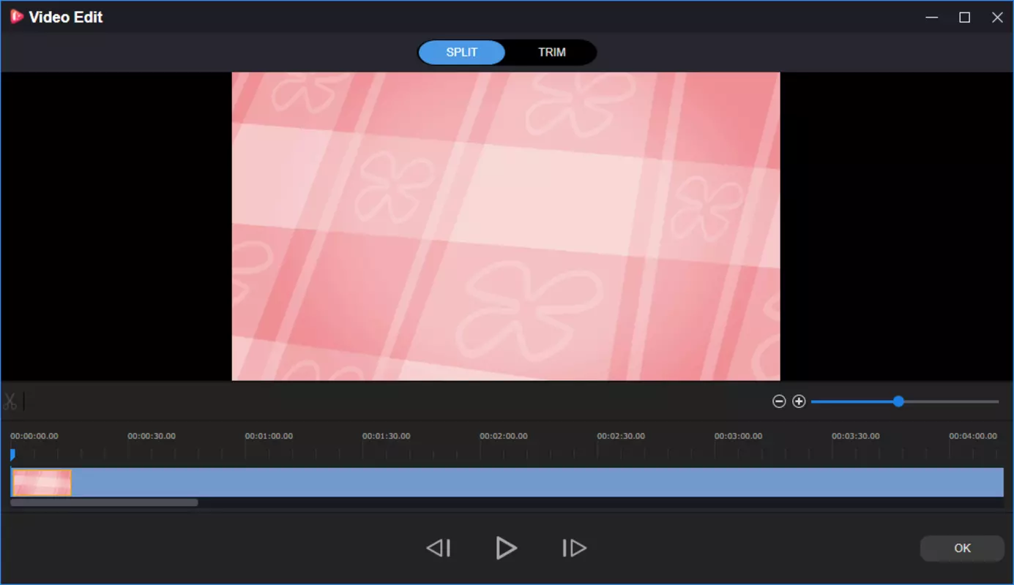Zoom out the timeline with minus icon

point(779,401)
